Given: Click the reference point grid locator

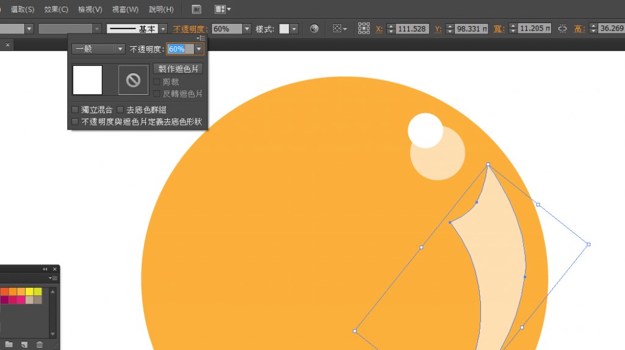Looking at the screenshot, I should [364, 28].
